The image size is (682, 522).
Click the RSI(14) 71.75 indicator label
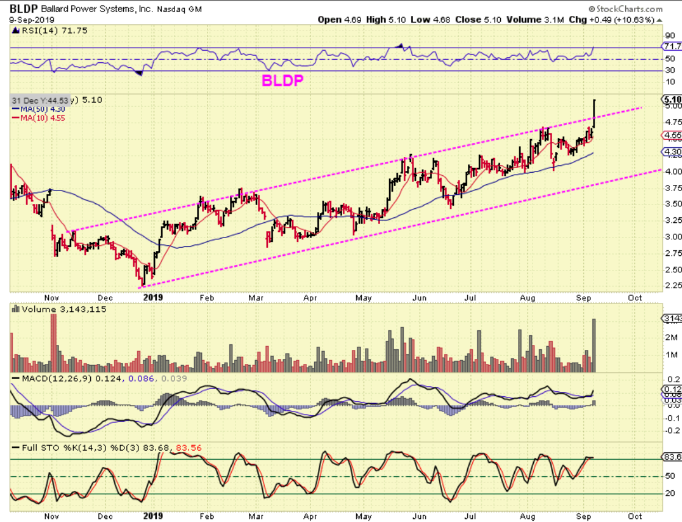pyautogui.click(x=54, y=31)
